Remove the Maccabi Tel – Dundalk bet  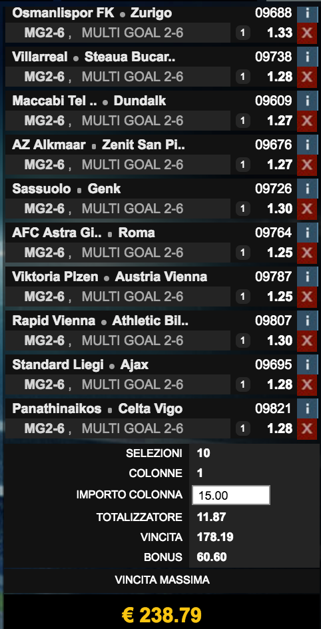pyautogui.click(x=308, y=121)
